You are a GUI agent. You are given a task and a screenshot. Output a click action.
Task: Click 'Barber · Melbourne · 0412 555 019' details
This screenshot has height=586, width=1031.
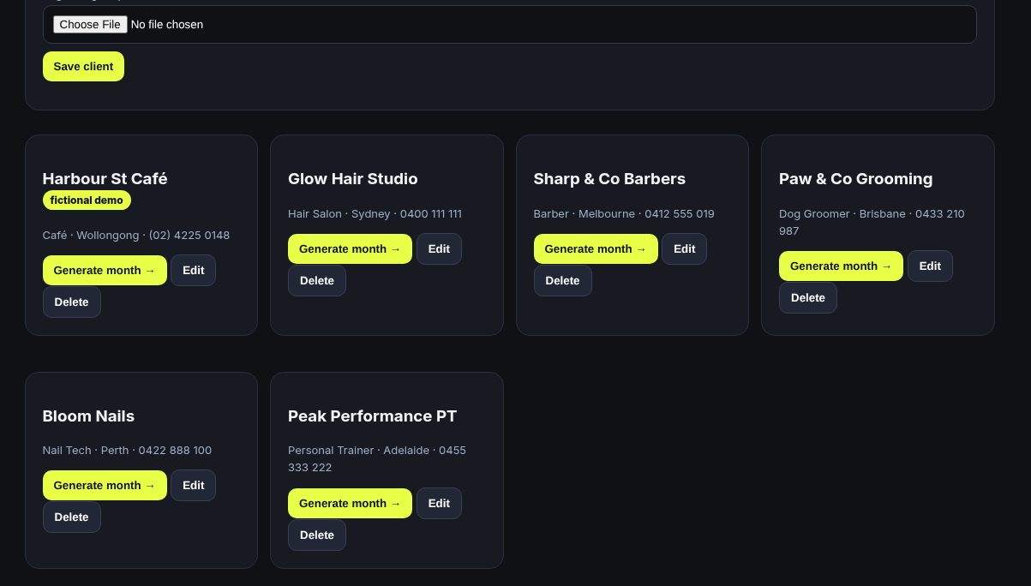click(624, 214)
